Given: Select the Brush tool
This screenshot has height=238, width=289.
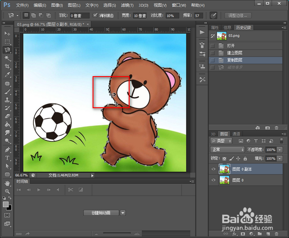Looking at the screenshot, I should [x=7, y=92].
